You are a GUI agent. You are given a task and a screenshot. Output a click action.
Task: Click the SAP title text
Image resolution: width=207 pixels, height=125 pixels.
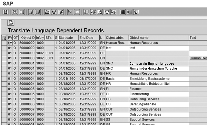[x=8, y=3]
